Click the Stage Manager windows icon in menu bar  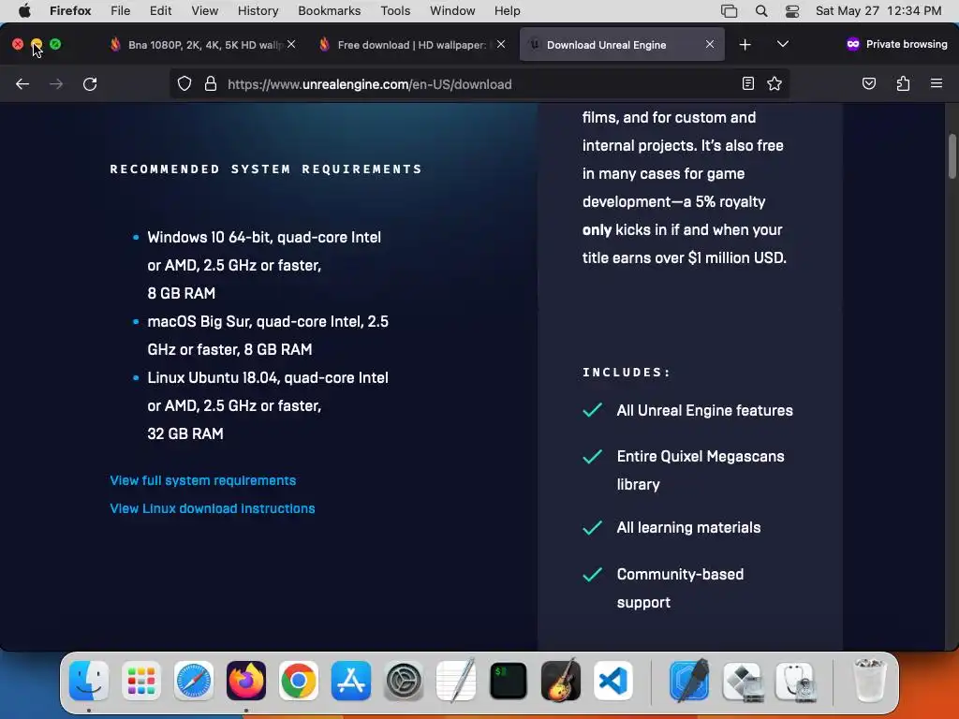coord(729,10)
